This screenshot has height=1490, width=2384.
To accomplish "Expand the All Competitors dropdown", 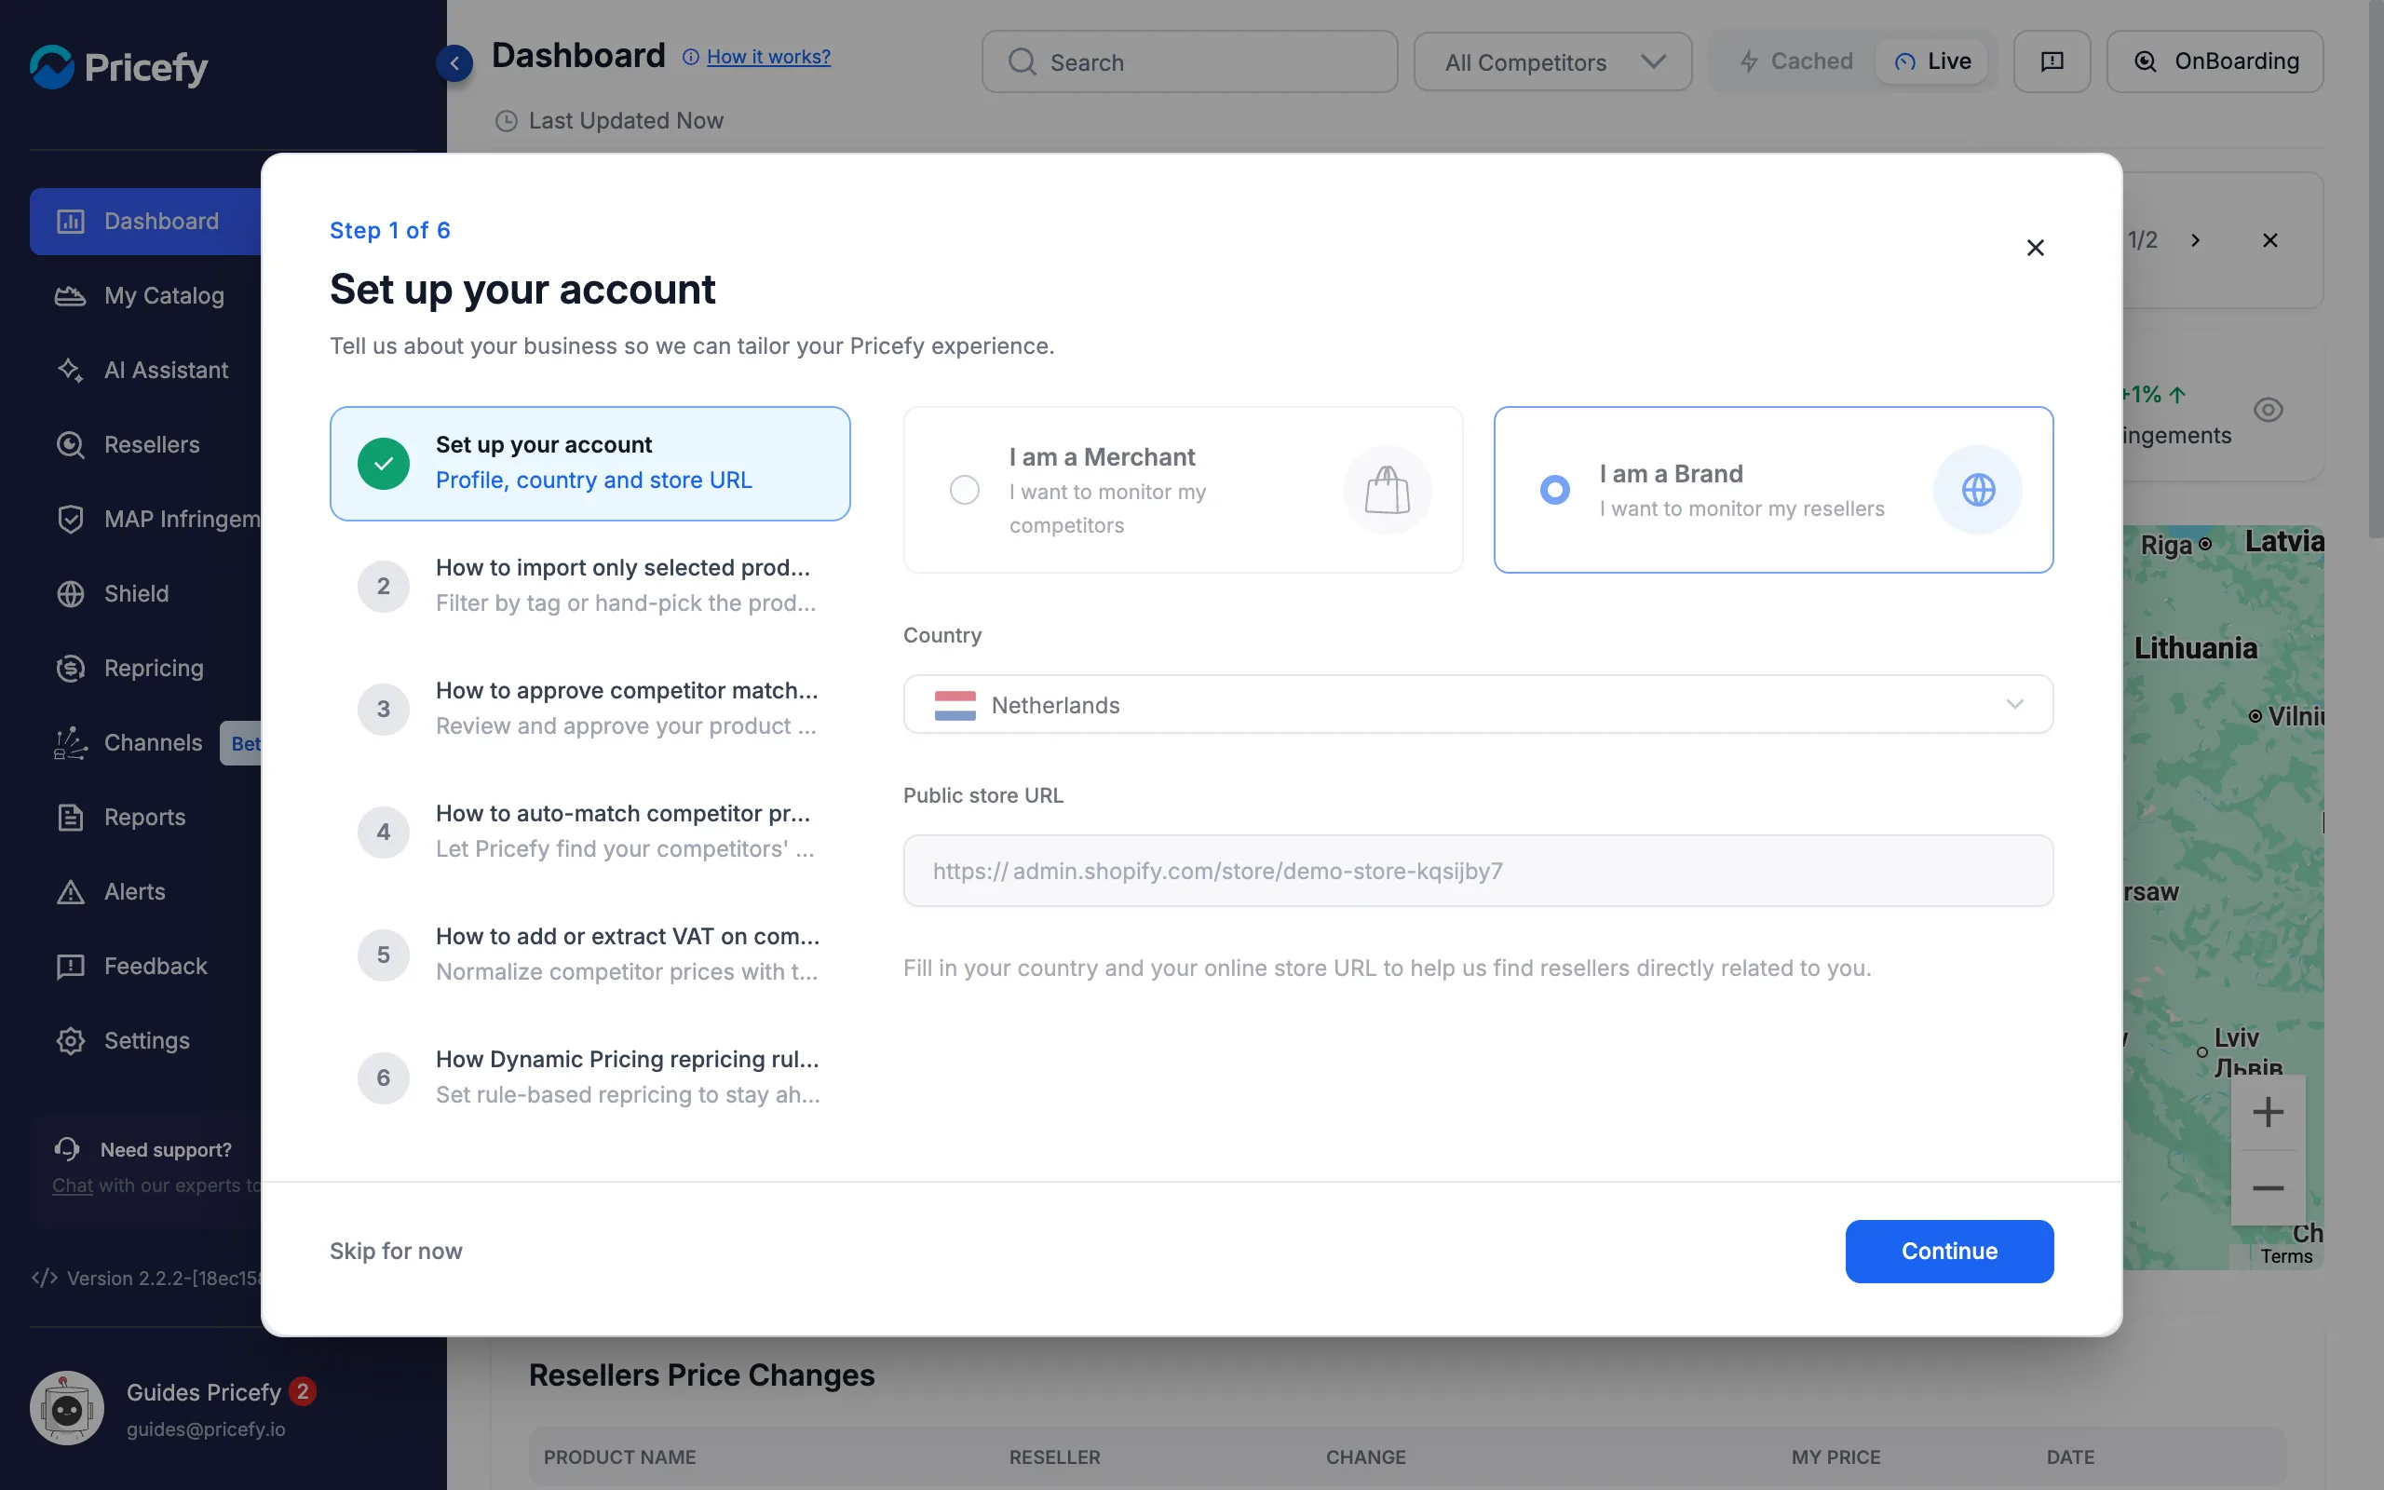I will click(x=1552, y=62).
